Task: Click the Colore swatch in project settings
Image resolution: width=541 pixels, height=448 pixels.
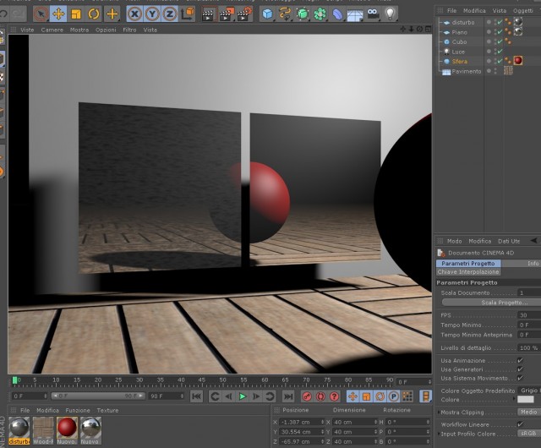Action: [x=526, y=400]
